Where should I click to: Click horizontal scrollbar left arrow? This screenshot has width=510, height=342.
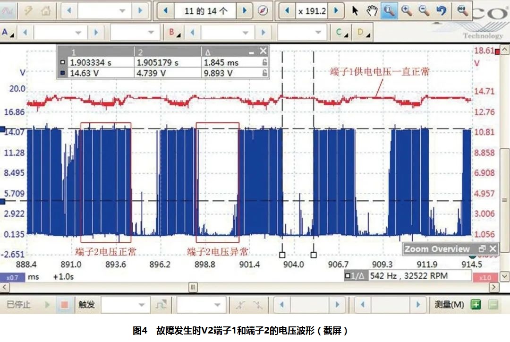pyautogui.click(x=4, y=287)
